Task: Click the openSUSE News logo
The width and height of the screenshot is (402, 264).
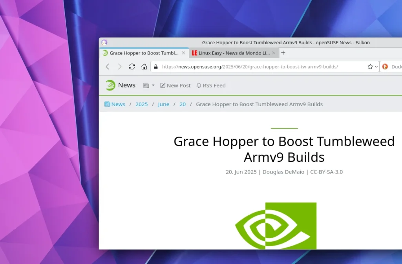Action: click(x=110, y=85)
